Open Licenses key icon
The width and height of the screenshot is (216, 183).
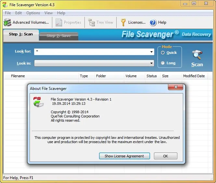(123, 22)
